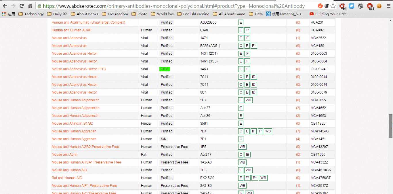Viewport: 393px width, 194px height.
Task: Click the WB tag in the 5H7 row
Action: pos(248,100)
